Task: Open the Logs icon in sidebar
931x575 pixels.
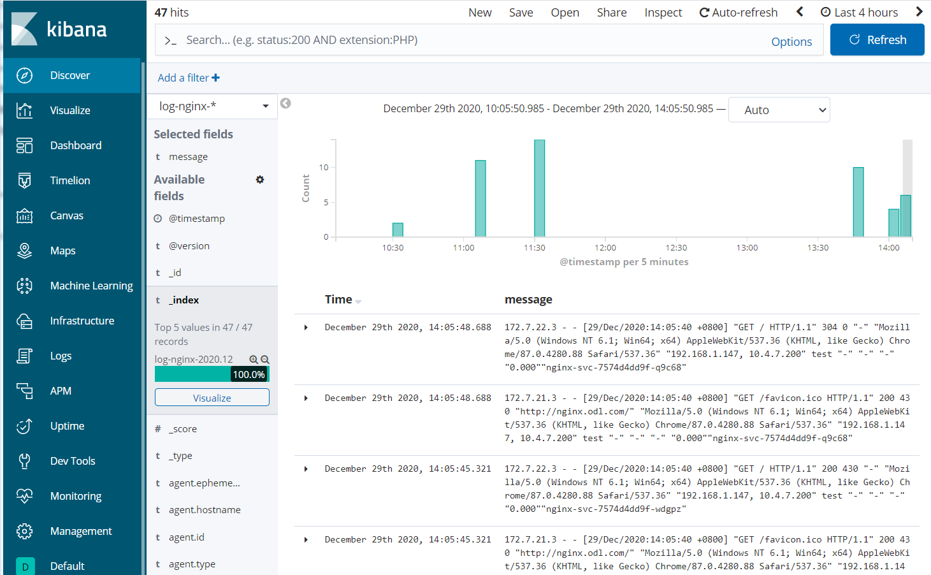Action: coord(24,356)
